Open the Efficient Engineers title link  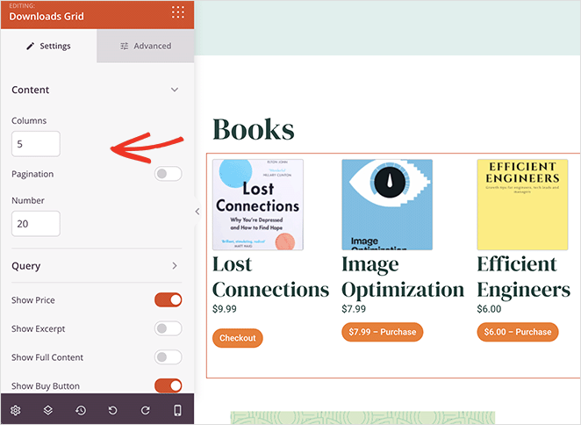[524, 277]
